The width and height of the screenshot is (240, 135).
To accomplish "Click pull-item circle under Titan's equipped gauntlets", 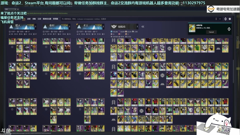I will 46,74.
